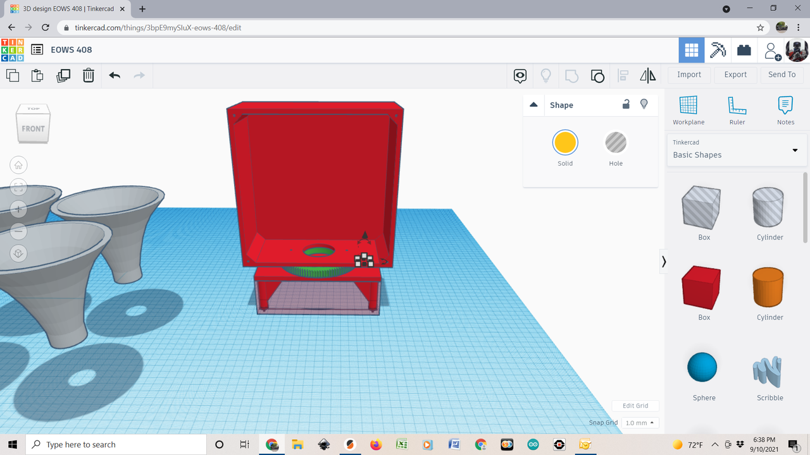Pick the striped hole Cylinder shape
This screenshot has height=455, width=810.
click(769, 207)
